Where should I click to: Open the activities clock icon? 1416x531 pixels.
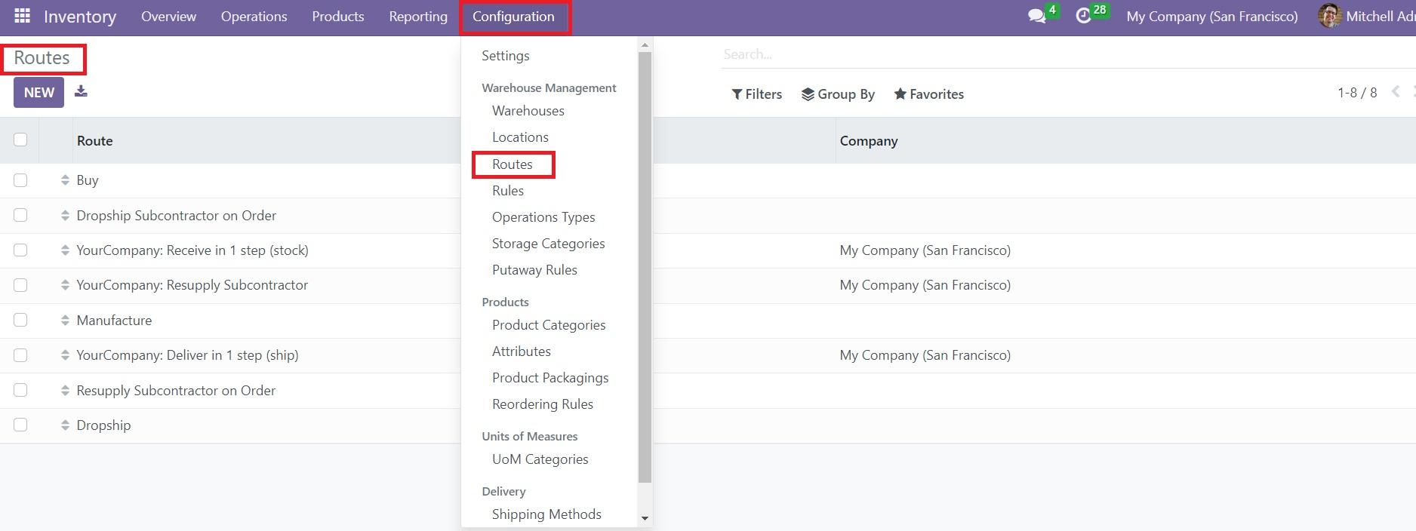[1083, 16]
